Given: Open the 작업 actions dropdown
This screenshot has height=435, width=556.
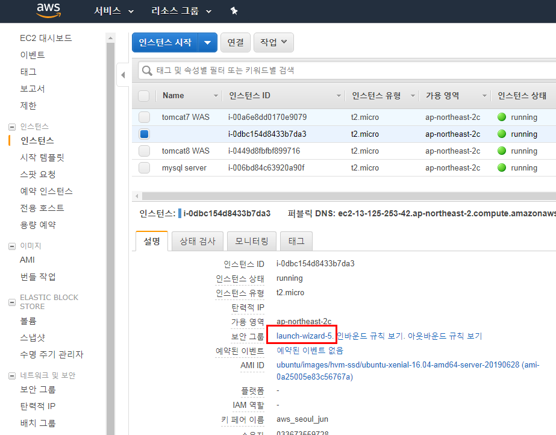Looking at the screenshot, I should coord(273,43).
